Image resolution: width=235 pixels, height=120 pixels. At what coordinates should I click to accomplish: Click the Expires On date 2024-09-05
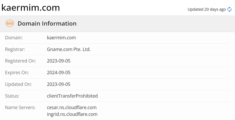click(58, 73)
